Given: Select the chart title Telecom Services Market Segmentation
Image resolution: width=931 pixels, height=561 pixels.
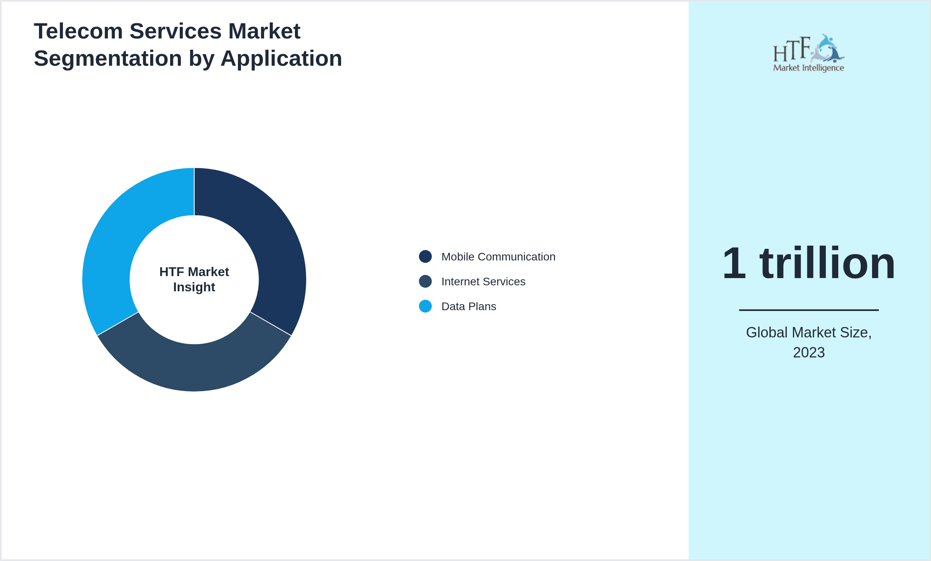Looking at the screenshot, I should point(188,44).
